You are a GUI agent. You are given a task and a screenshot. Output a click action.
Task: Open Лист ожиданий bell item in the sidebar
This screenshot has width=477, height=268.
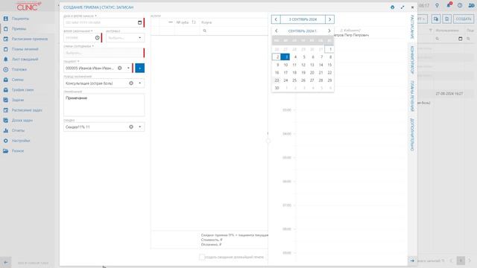pos(25,60)
